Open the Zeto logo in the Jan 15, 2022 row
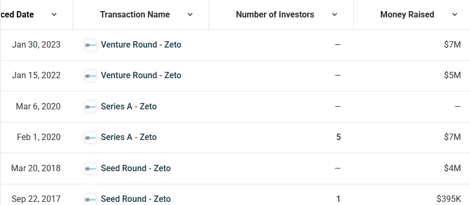470x205 pixels. point(91,76)
